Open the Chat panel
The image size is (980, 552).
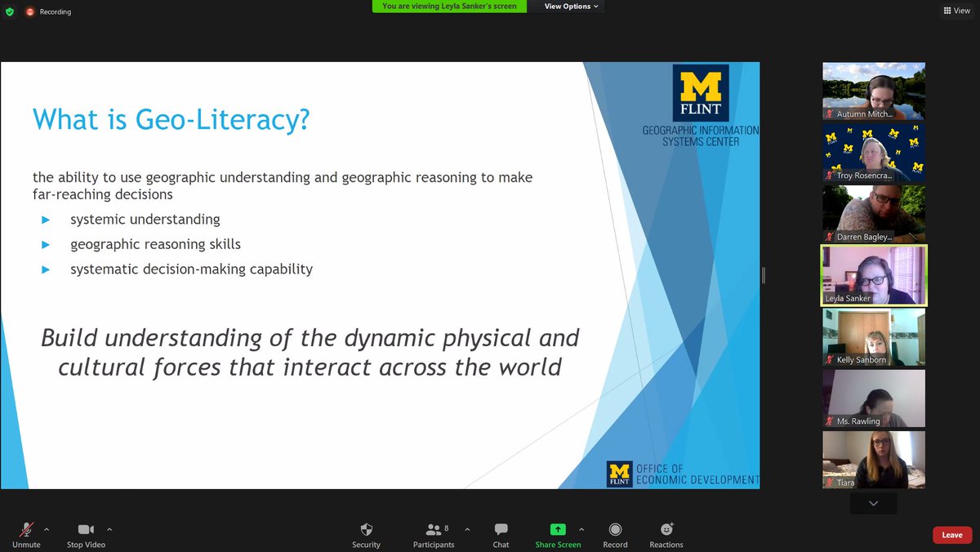click(x=500, y=534)
